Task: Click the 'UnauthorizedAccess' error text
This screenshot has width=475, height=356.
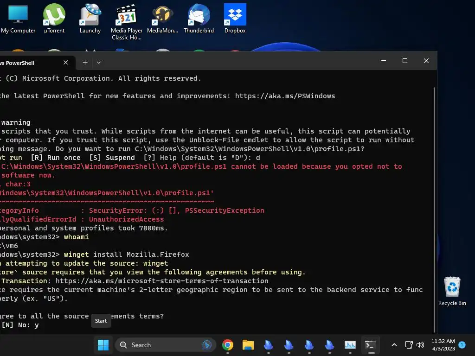Action: tap(126, 219)
